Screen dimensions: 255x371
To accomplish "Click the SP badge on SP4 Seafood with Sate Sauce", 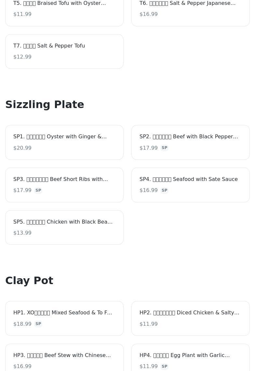I will point(164,190).
